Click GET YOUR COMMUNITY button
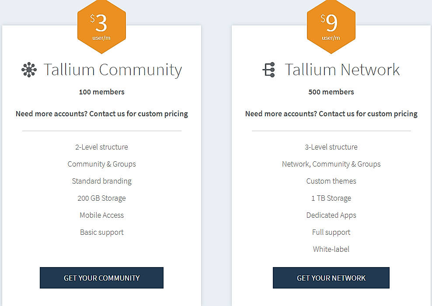The height and width of the screenshot is (306, 432). click(101, 278)
